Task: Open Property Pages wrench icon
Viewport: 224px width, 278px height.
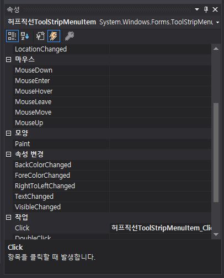Action: [70, 36]
